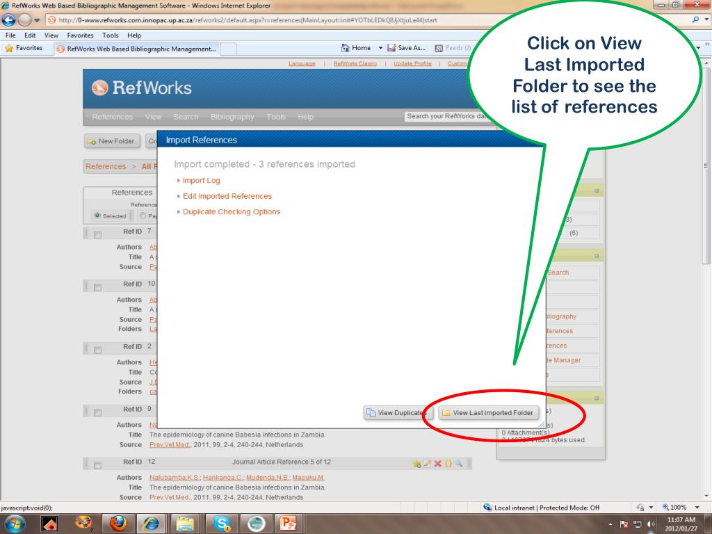This screenshot has height=534, width=712.
Task: Open the RefWorks Search menu
Action: click(186, 117)
